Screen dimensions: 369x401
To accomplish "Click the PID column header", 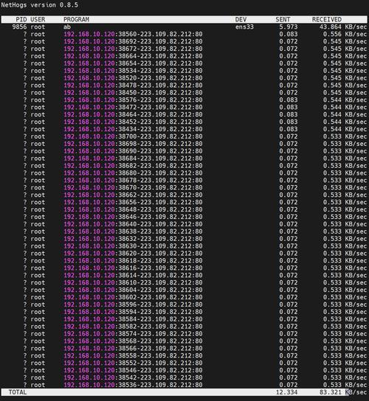I will [x=21, y=19].
